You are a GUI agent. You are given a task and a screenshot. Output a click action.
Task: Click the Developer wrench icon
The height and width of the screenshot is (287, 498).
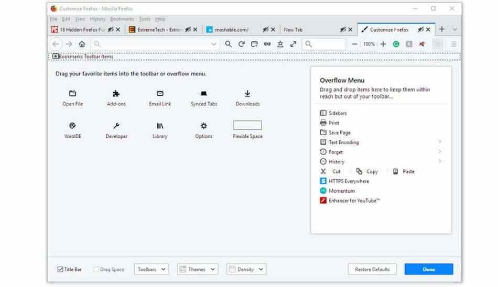pos(116,126)
